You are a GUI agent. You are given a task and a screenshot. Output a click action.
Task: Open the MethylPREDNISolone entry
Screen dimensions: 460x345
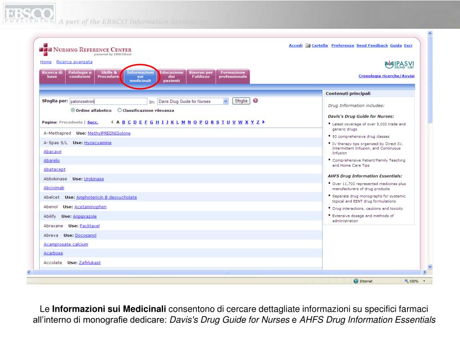(109, 133)
